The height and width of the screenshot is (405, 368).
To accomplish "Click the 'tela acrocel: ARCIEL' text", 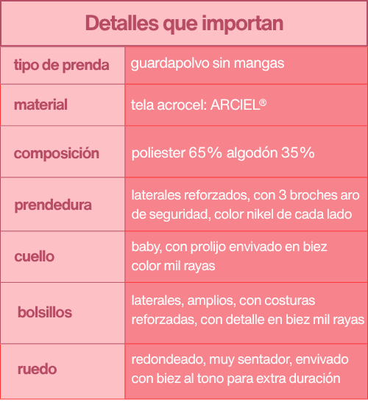I will coord(196,105).
